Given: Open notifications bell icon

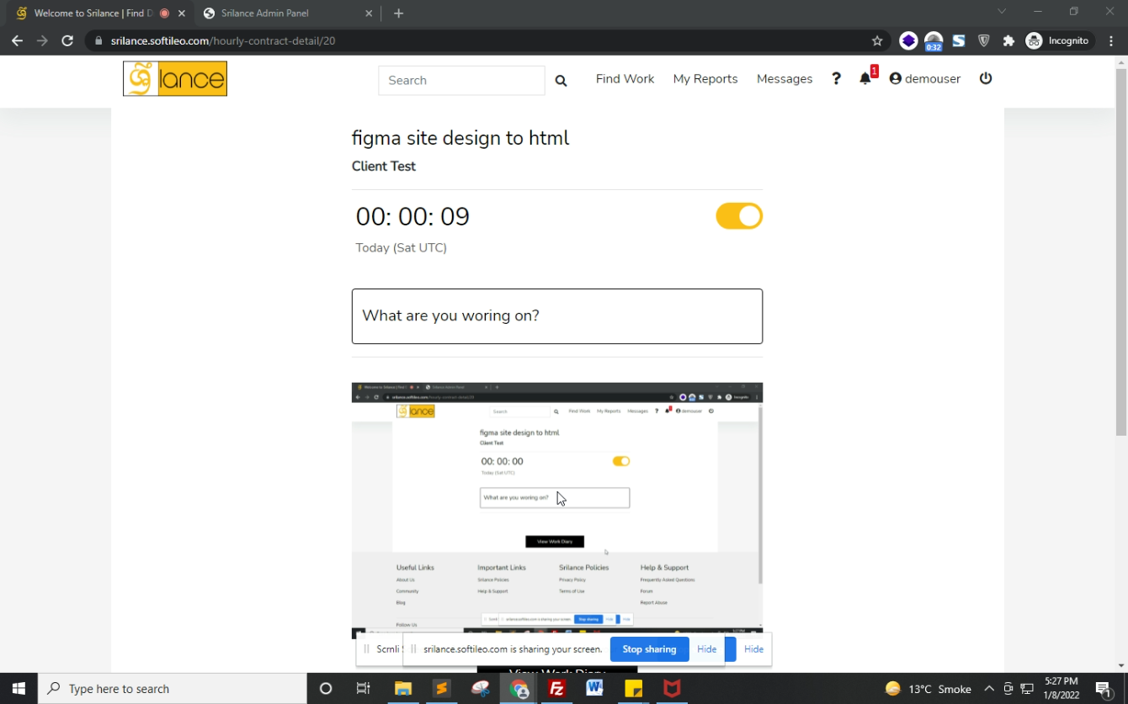Looking at the screenshot, I should (x=865, y=78).
